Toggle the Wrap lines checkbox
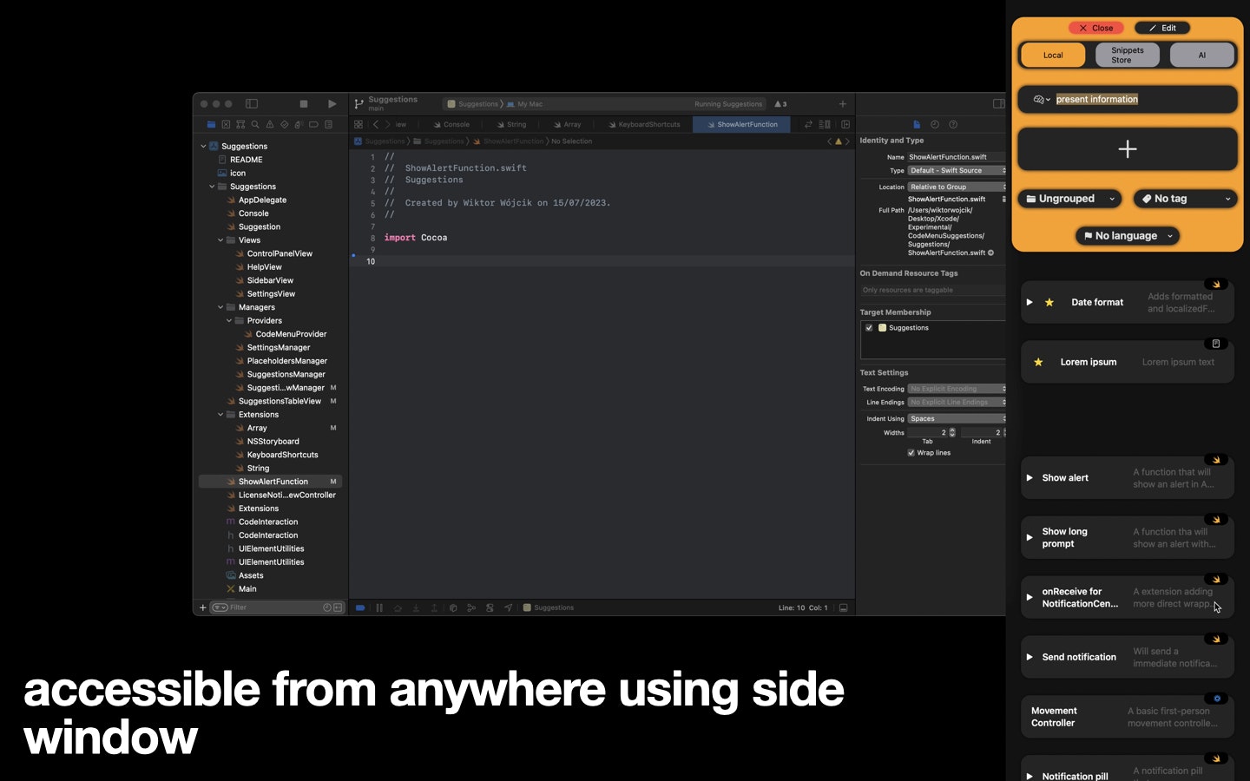The width and height of the screenshot is (1250, 781). [x=911, y=453]
